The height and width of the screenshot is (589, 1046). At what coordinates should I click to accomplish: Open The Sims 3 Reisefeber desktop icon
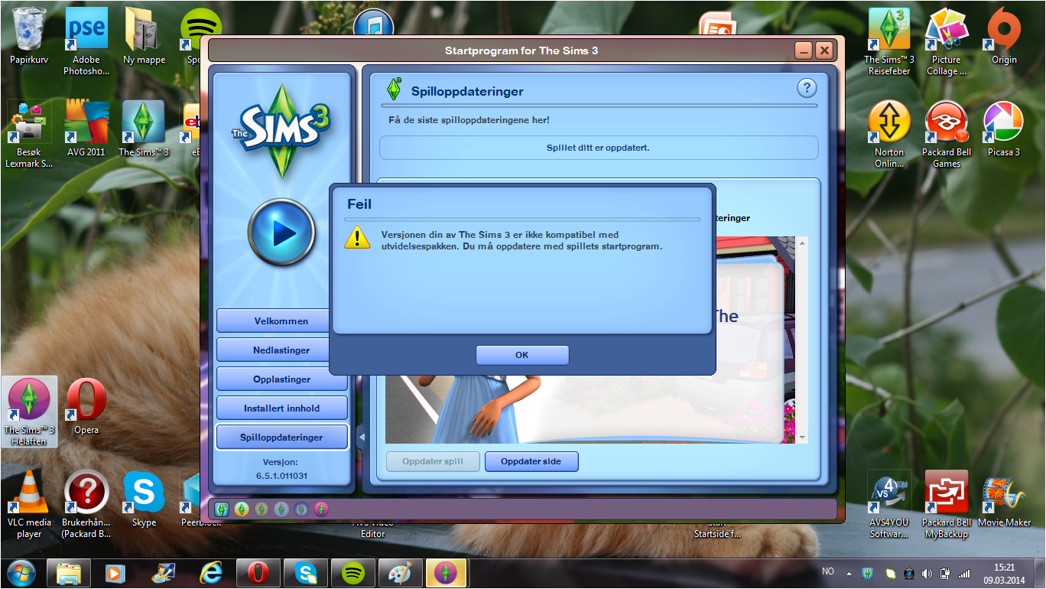pyautogui.click(x=889, y=41)
